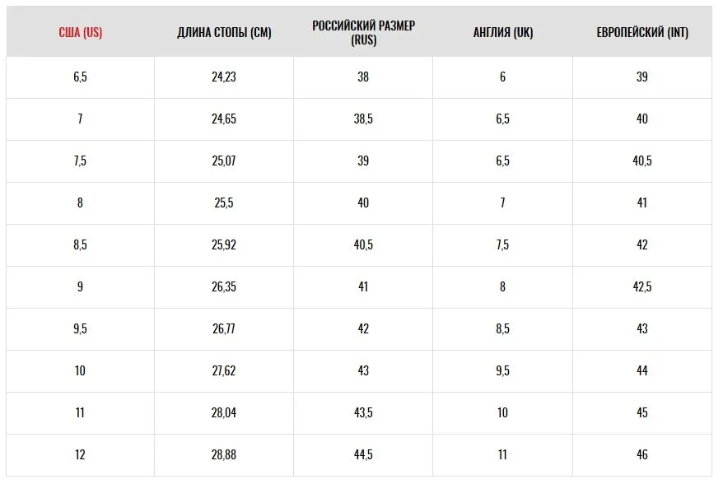Image resolution: width=723 pixels, height=484 pixels.
Task: Click the РОССИЙСКИЙ РАЗМЕР (RUS) header
Action: pos(363,32)
